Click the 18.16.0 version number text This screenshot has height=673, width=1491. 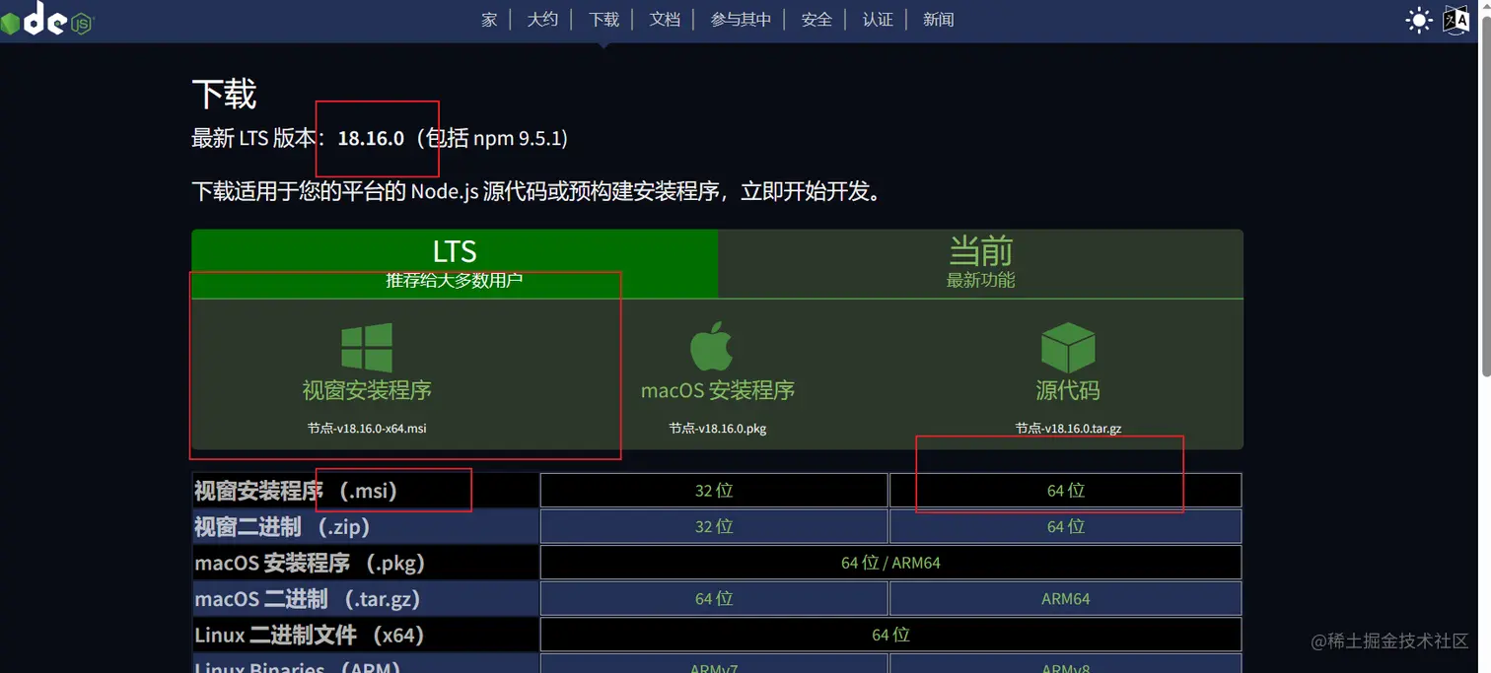pos(371,138)
